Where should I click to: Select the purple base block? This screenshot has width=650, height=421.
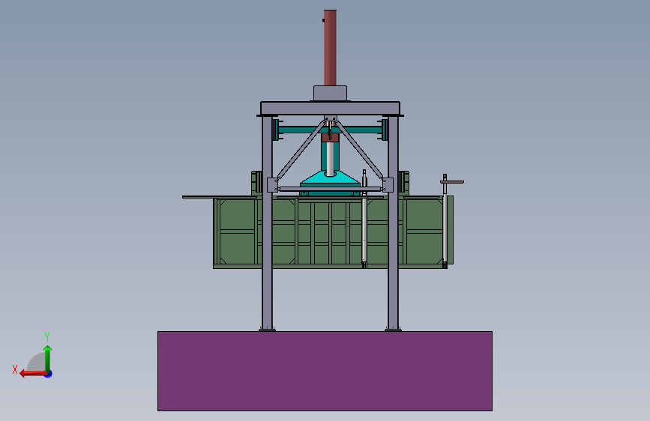tap(325, 371)
